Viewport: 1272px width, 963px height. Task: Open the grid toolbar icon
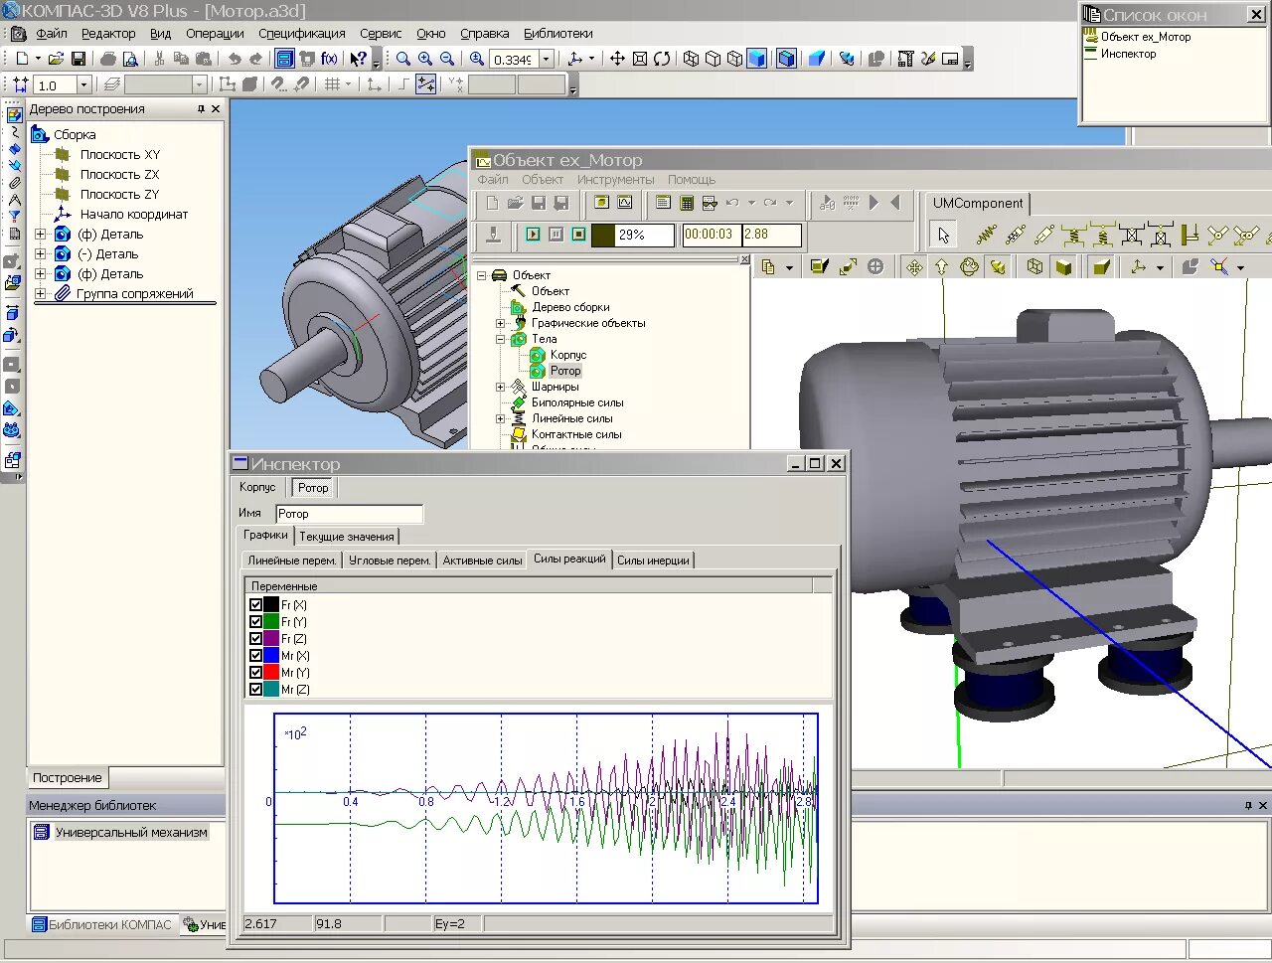[x=333, y=85]
